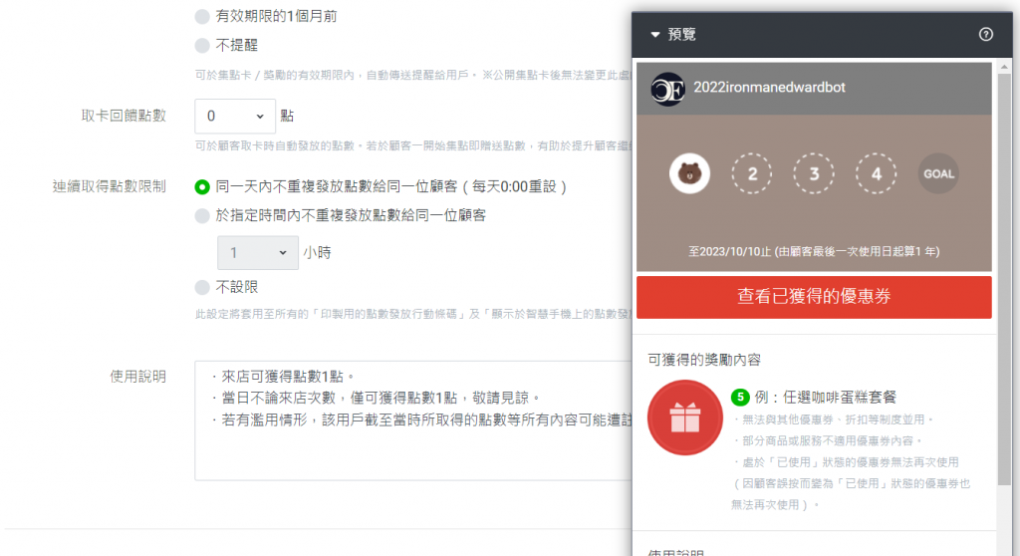Click the 取卡回饋點數 label
The height and width of the screenshot is (556, 1020).
124,116
